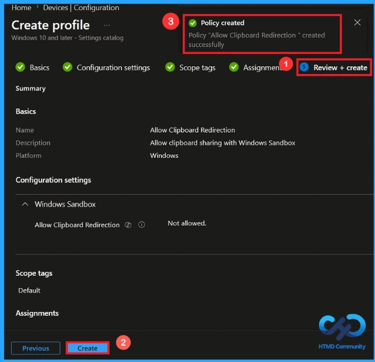Open the Home breadcrumb link
This screenshot has height=362, width=375.
pos(21,8)
